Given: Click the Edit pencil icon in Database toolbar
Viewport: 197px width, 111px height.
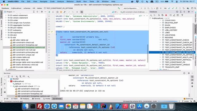Looking at the screenshot, I should click(174, 15).
